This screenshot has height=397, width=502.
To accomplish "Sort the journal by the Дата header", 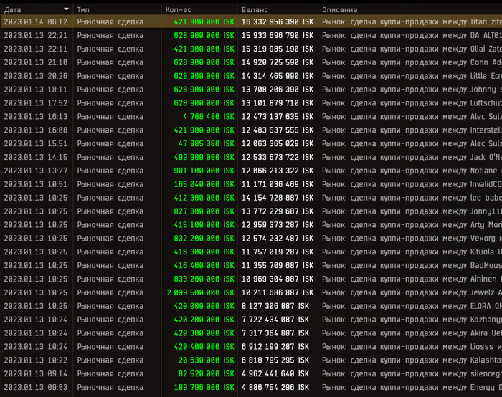I will click(13, 10).
